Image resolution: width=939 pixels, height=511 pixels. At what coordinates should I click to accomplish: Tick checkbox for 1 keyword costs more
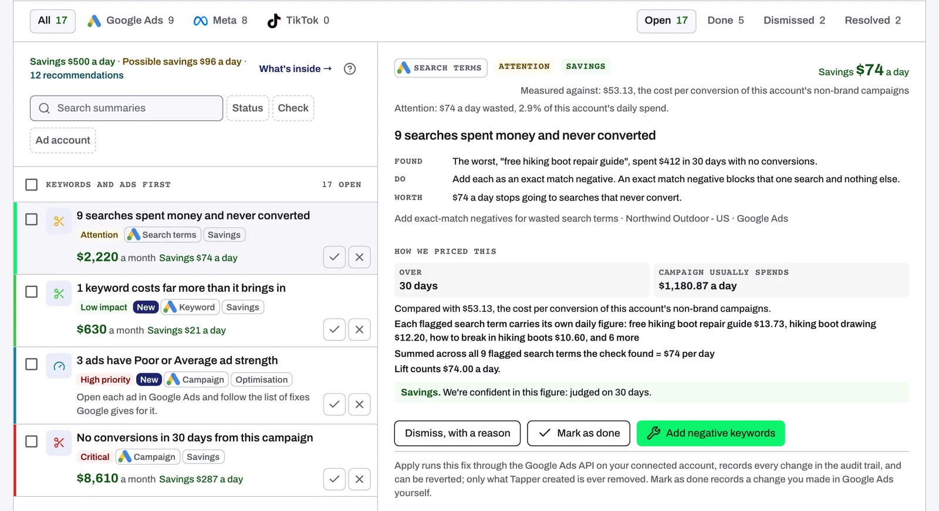point(32,292)
